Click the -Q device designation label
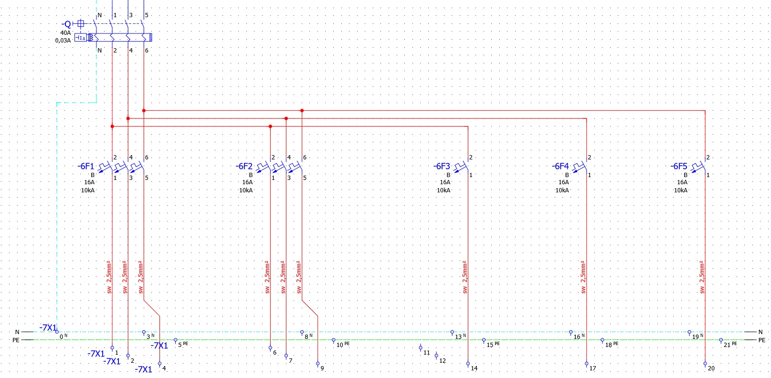The image size is (771, 378). pos(66,24)
